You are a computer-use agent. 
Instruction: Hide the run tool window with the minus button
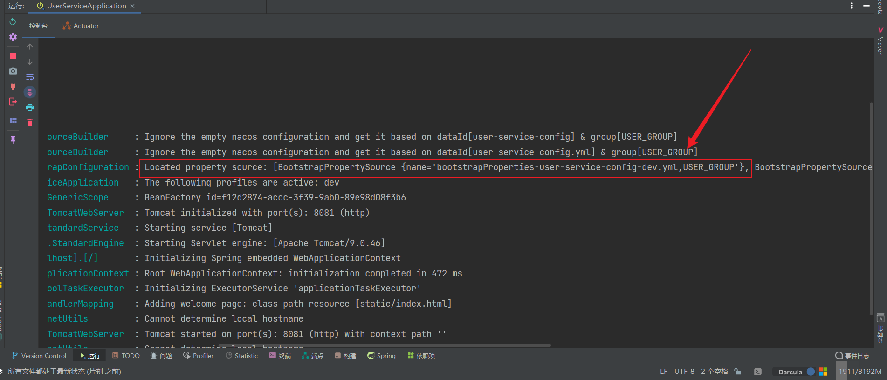[x=866, y=6]
